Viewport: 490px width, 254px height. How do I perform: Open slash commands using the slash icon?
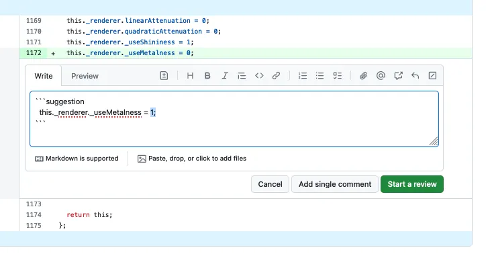pos(432,76)
